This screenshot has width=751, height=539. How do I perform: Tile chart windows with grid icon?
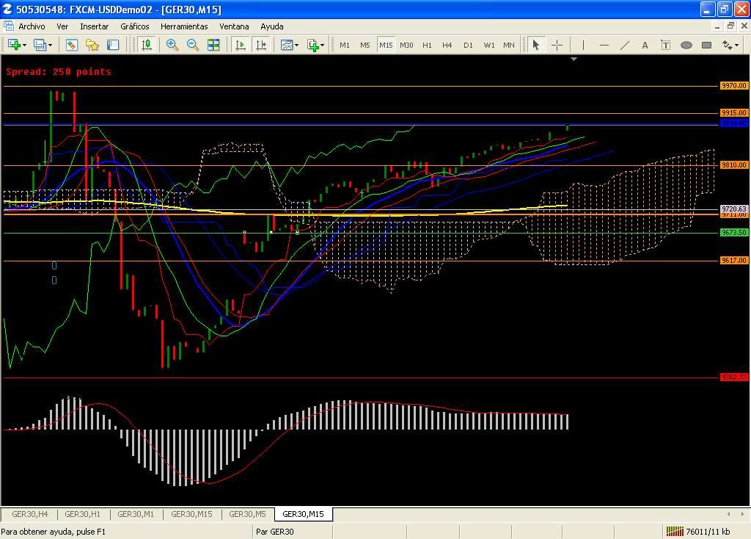coord(213,45)
